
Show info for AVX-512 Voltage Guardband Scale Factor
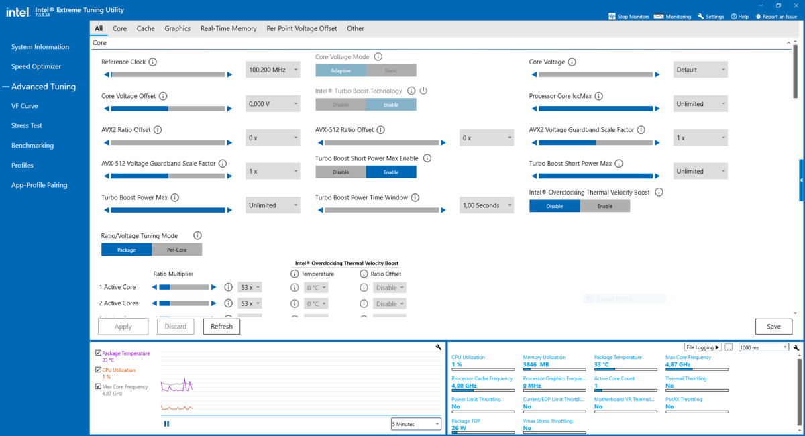click(223, 164)
